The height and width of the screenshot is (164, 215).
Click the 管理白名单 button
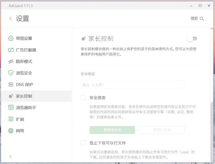coord(162,130)
